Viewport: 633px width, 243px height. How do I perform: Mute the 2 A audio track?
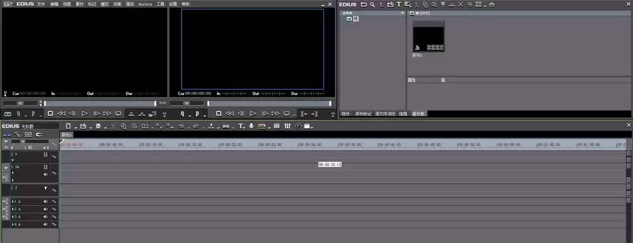[x=46, y=209]
